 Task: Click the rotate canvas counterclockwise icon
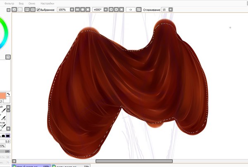111,9
